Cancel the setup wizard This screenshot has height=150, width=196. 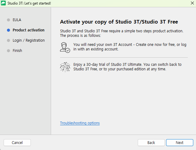17,142
